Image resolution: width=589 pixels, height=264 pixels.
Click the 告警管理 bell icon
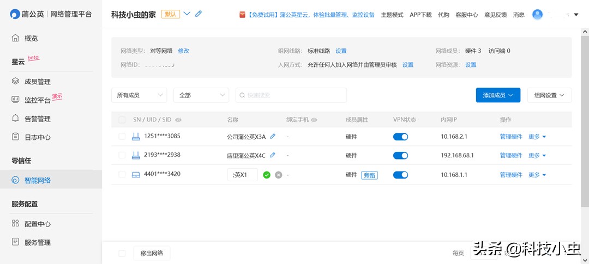coord(15,118)
